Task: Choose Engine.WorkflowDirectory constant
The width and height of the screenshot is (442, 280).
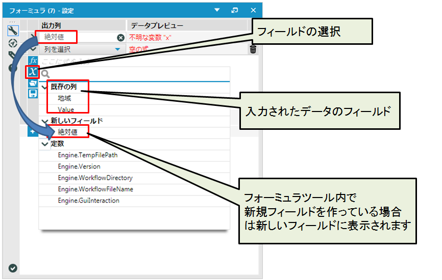Action: 95,178
